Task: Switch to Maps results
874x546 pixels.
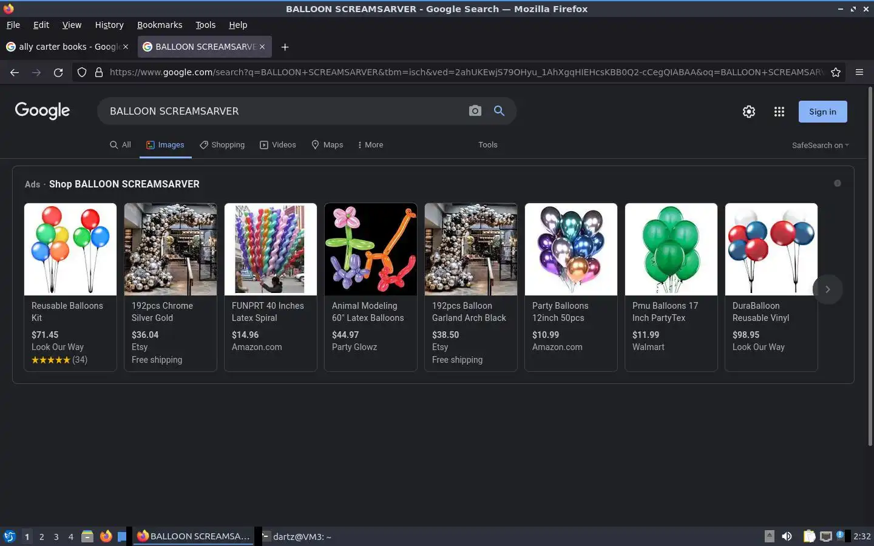Action: pyautogui.click(x=327, y=145)
